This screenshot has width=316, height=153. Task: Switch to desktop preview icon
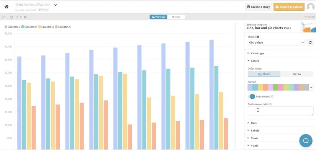pyautogui.click(x=11, y=17)
